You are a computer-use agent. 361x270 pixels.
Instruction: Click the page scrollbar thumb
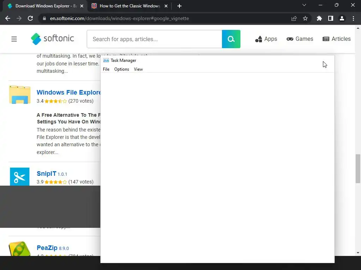358,169
